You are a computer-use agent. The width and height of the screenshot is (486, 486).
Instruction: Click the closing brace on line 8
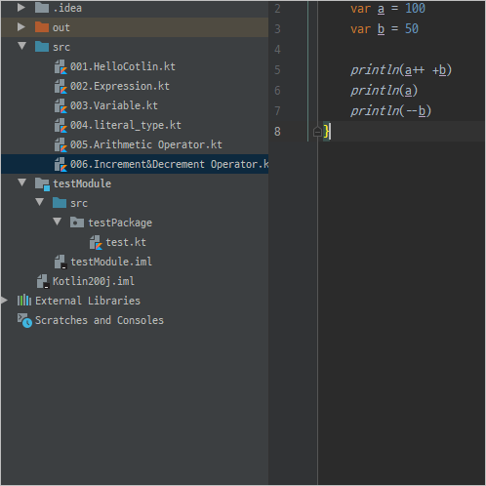pyautogui.click(x=327, y=132)
